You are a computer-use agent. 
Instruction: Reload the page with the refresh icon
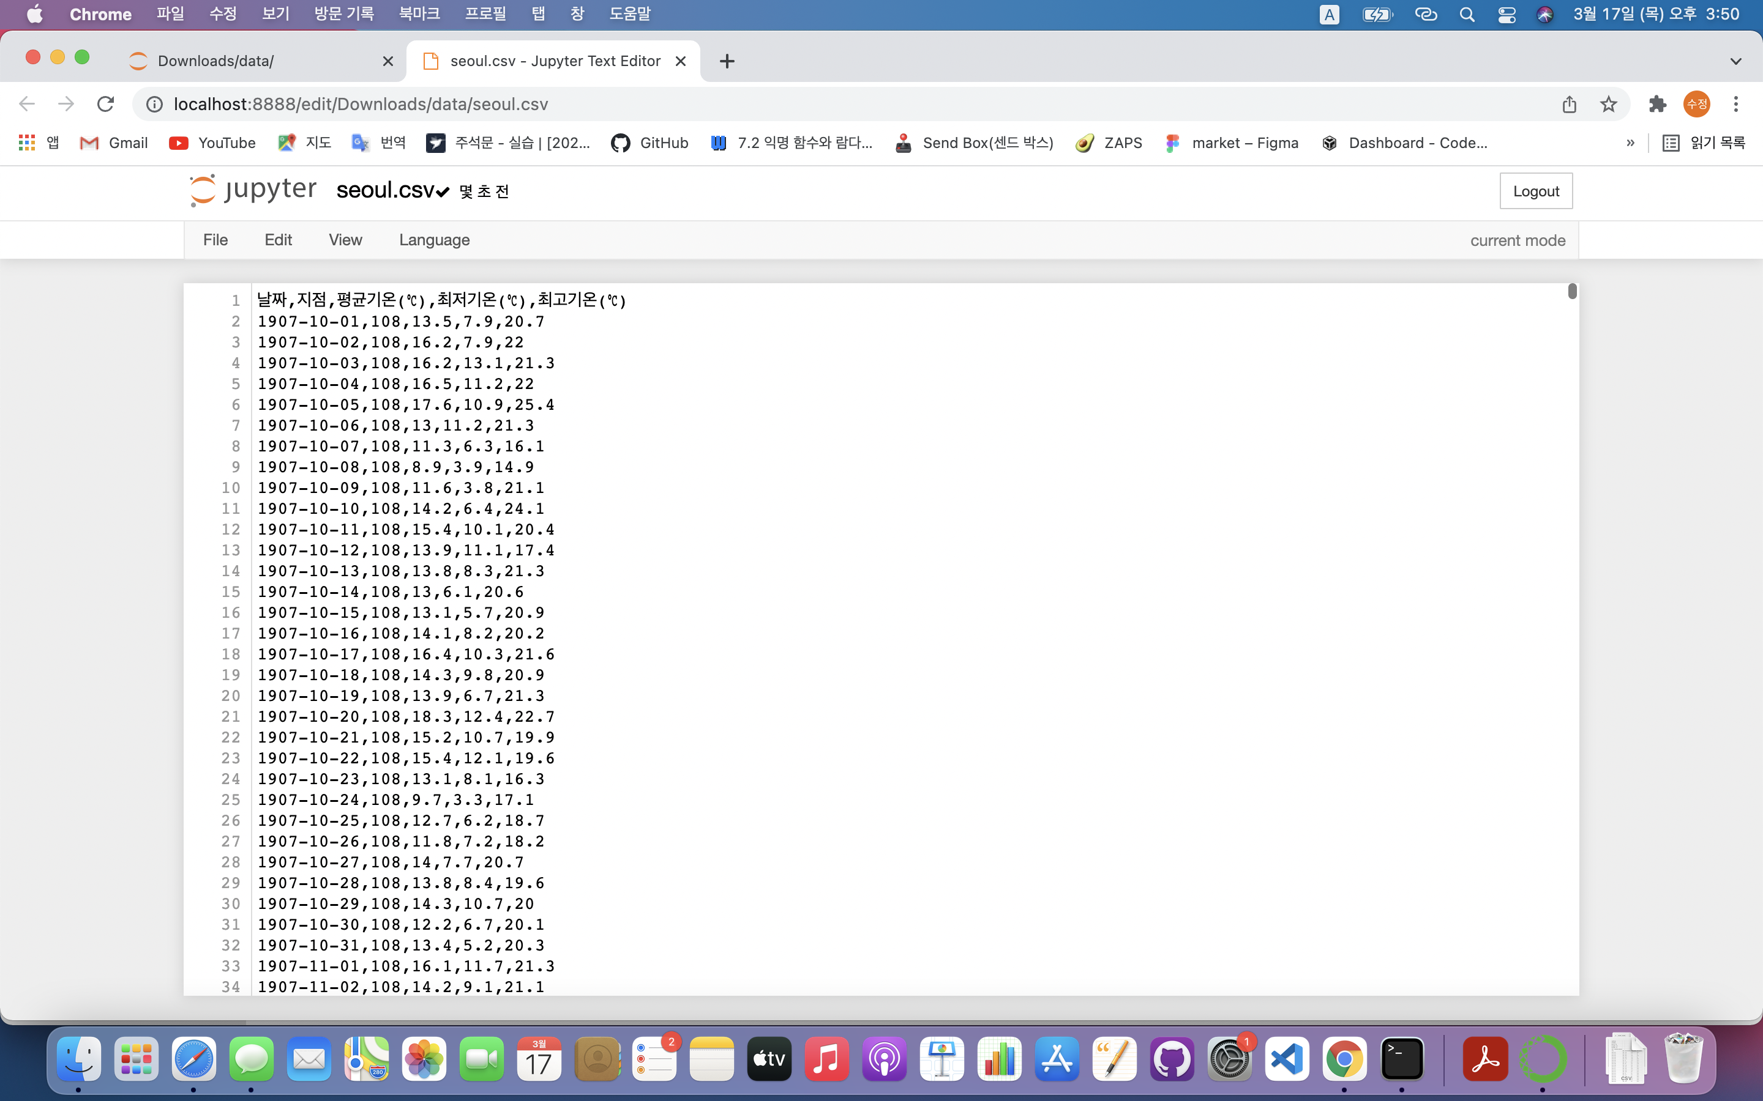106,104
